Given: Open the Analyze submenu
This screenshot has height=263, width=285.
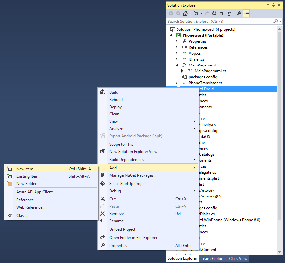Looking at the screenshot, I should [148, 129].
